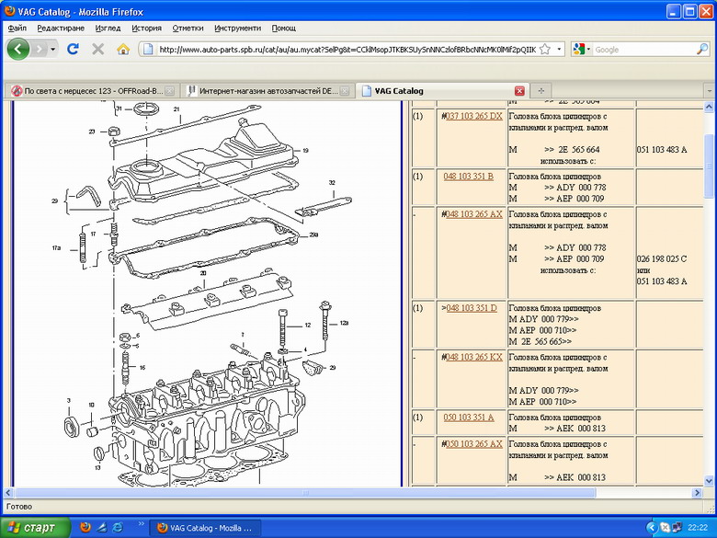
Task: Click the Stop loading X icon
Action: tap(98, 49)
